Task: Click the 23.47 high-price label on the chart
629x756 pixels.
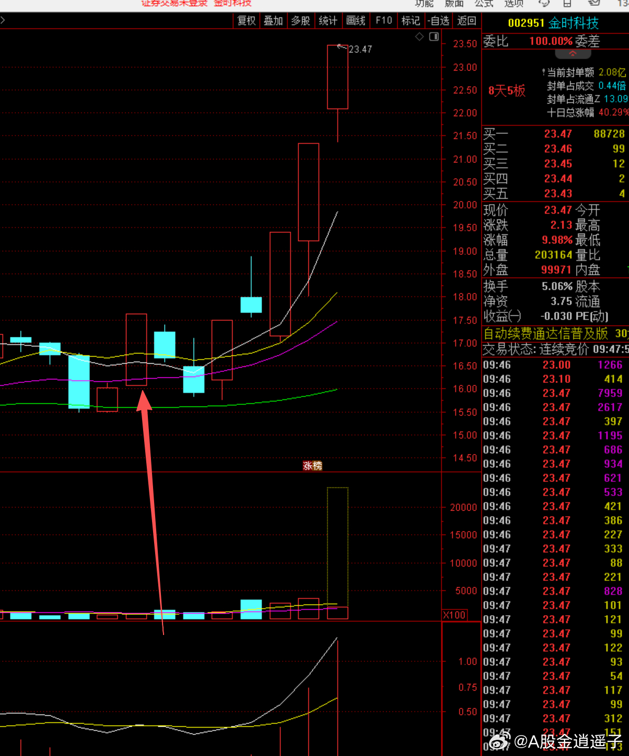Action: 361,49
